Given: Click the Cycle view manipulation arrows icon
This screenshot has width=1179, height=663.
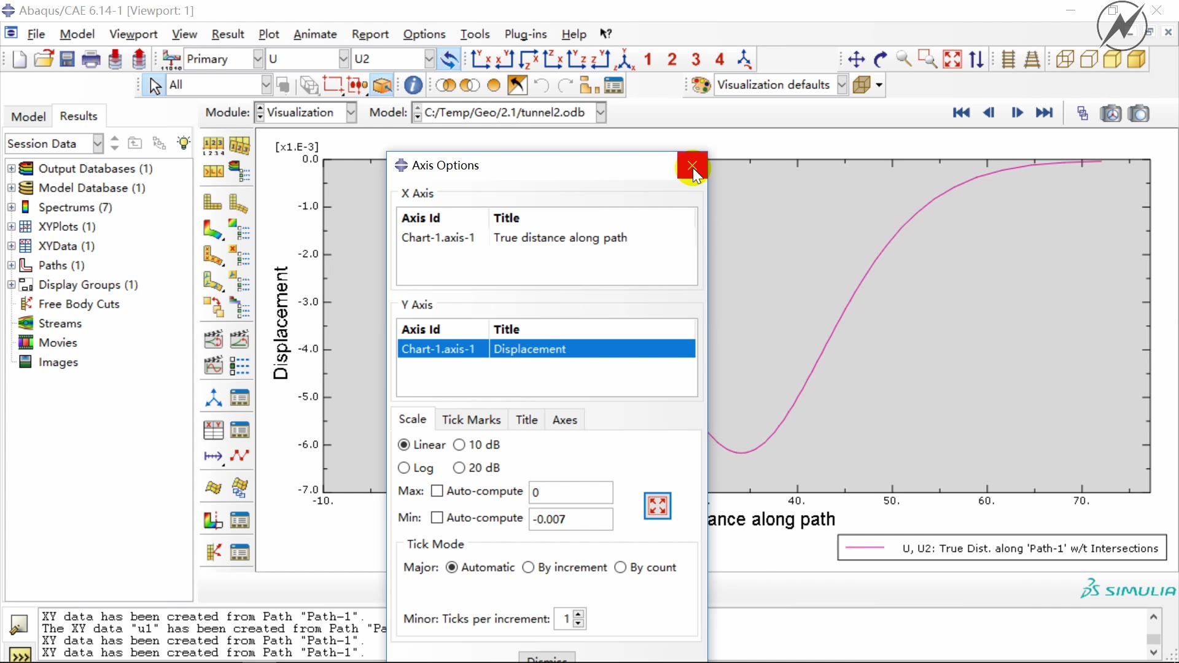Looking at the screenshot, I should coord(976,59).
